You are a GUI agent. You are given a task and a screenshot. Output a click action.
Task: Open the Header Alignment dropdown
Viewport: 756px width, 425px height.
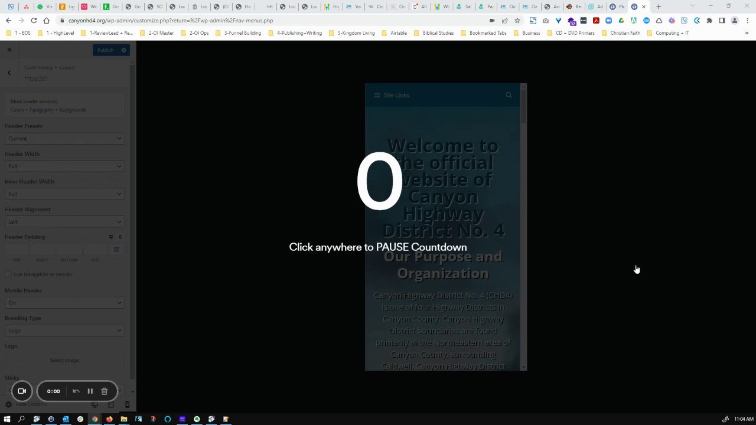pos(64,222)
